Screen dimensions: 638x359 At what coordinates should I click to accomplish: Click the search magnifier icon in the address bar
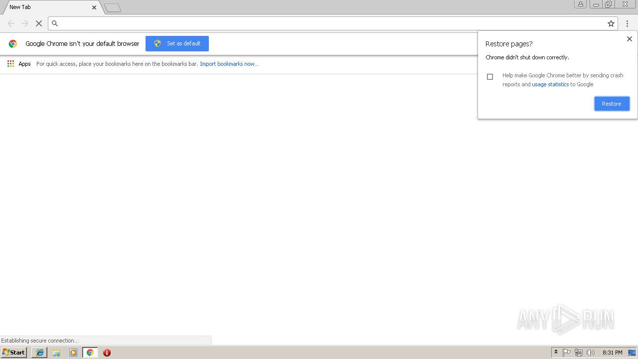point(55,23)
